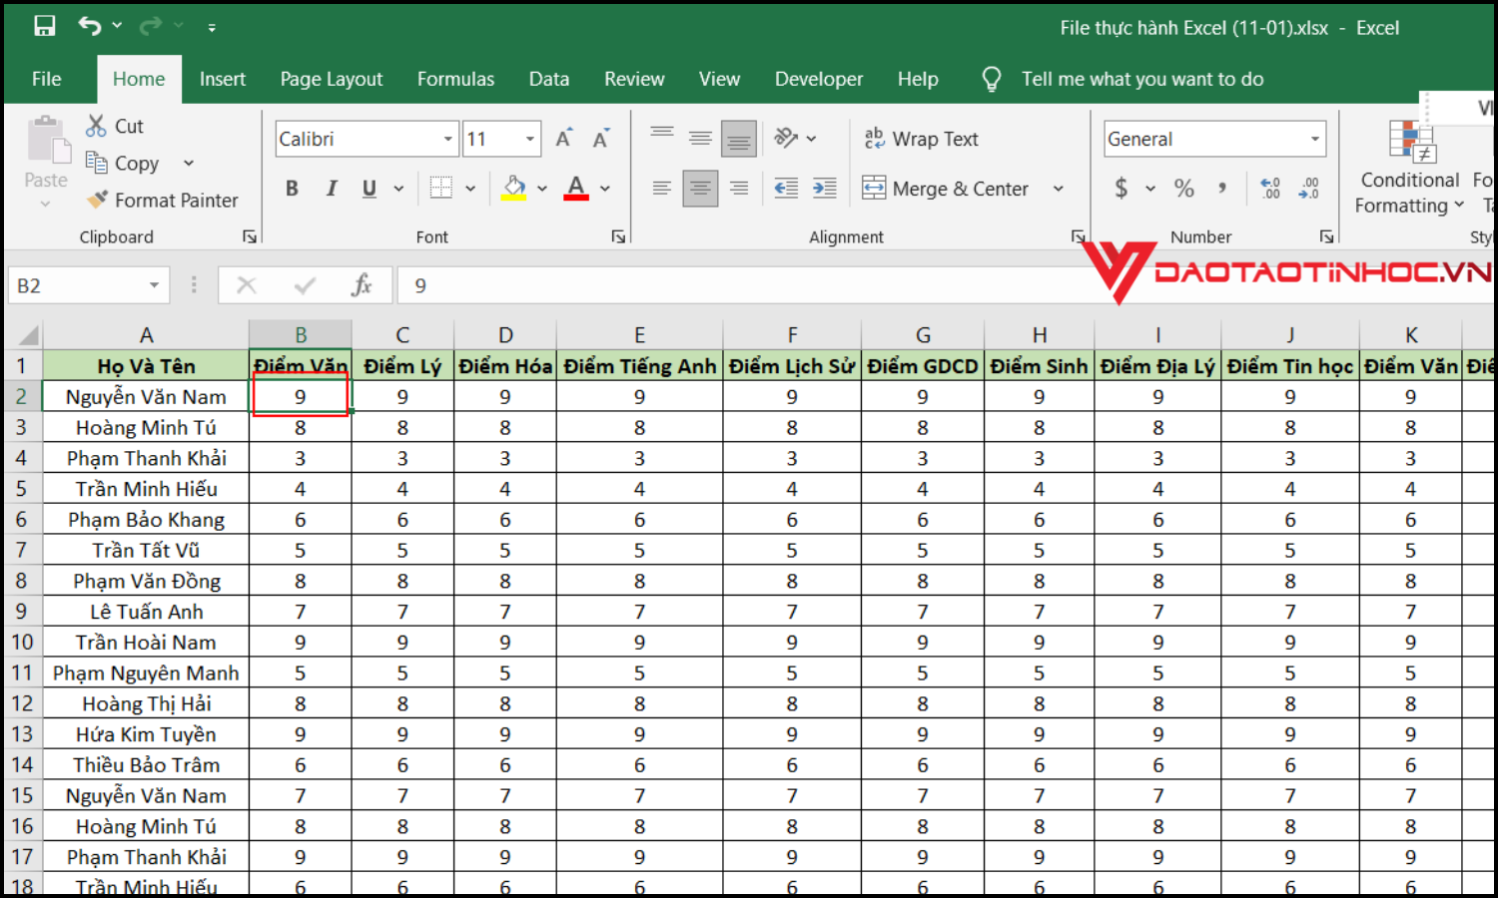Enable Wrap Text
Image resolution: width=1498 pixels, height=898 pixels.
click(x=921, y=139)
